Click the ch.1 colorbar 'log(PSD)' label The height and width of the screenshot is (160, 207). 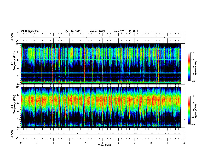(196, 68)
